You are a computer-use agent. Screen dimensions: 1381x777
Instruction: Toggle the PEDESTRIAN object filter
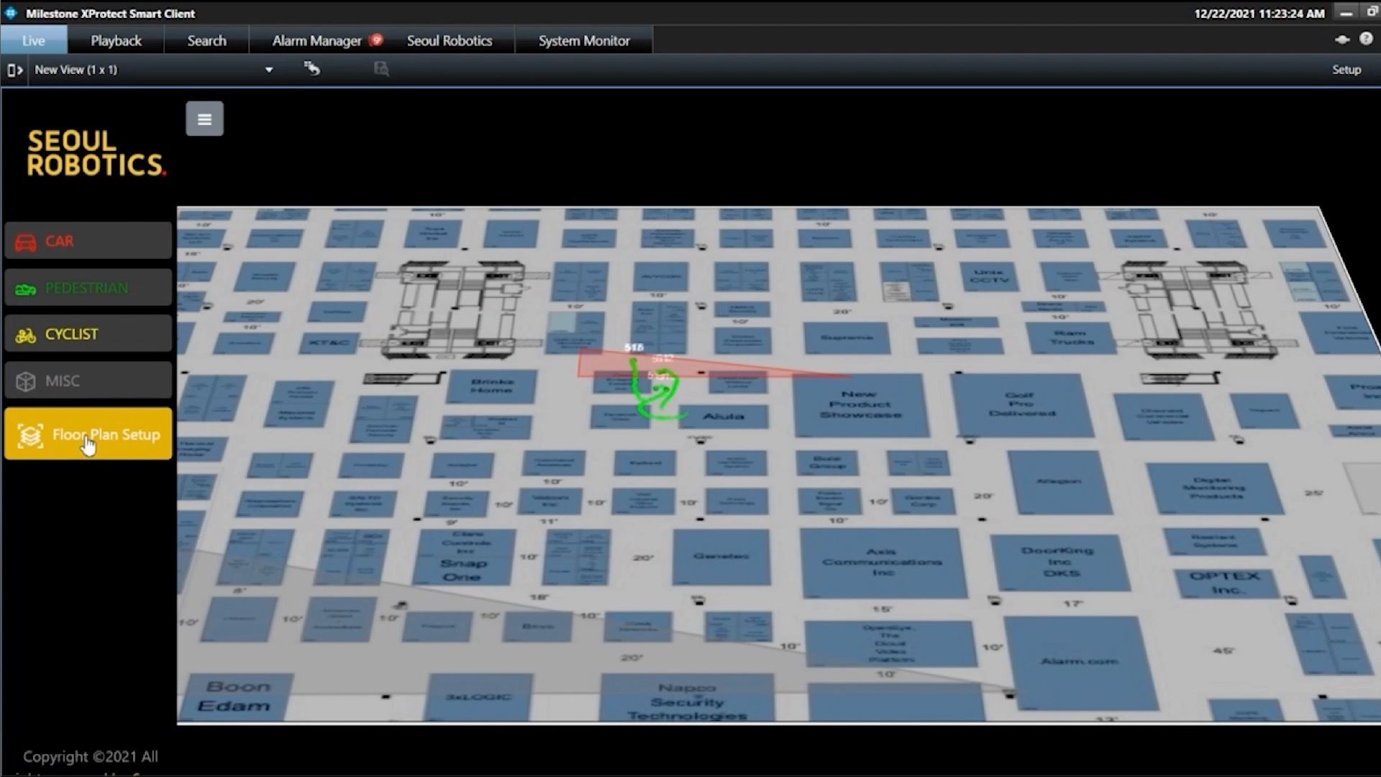88,288
